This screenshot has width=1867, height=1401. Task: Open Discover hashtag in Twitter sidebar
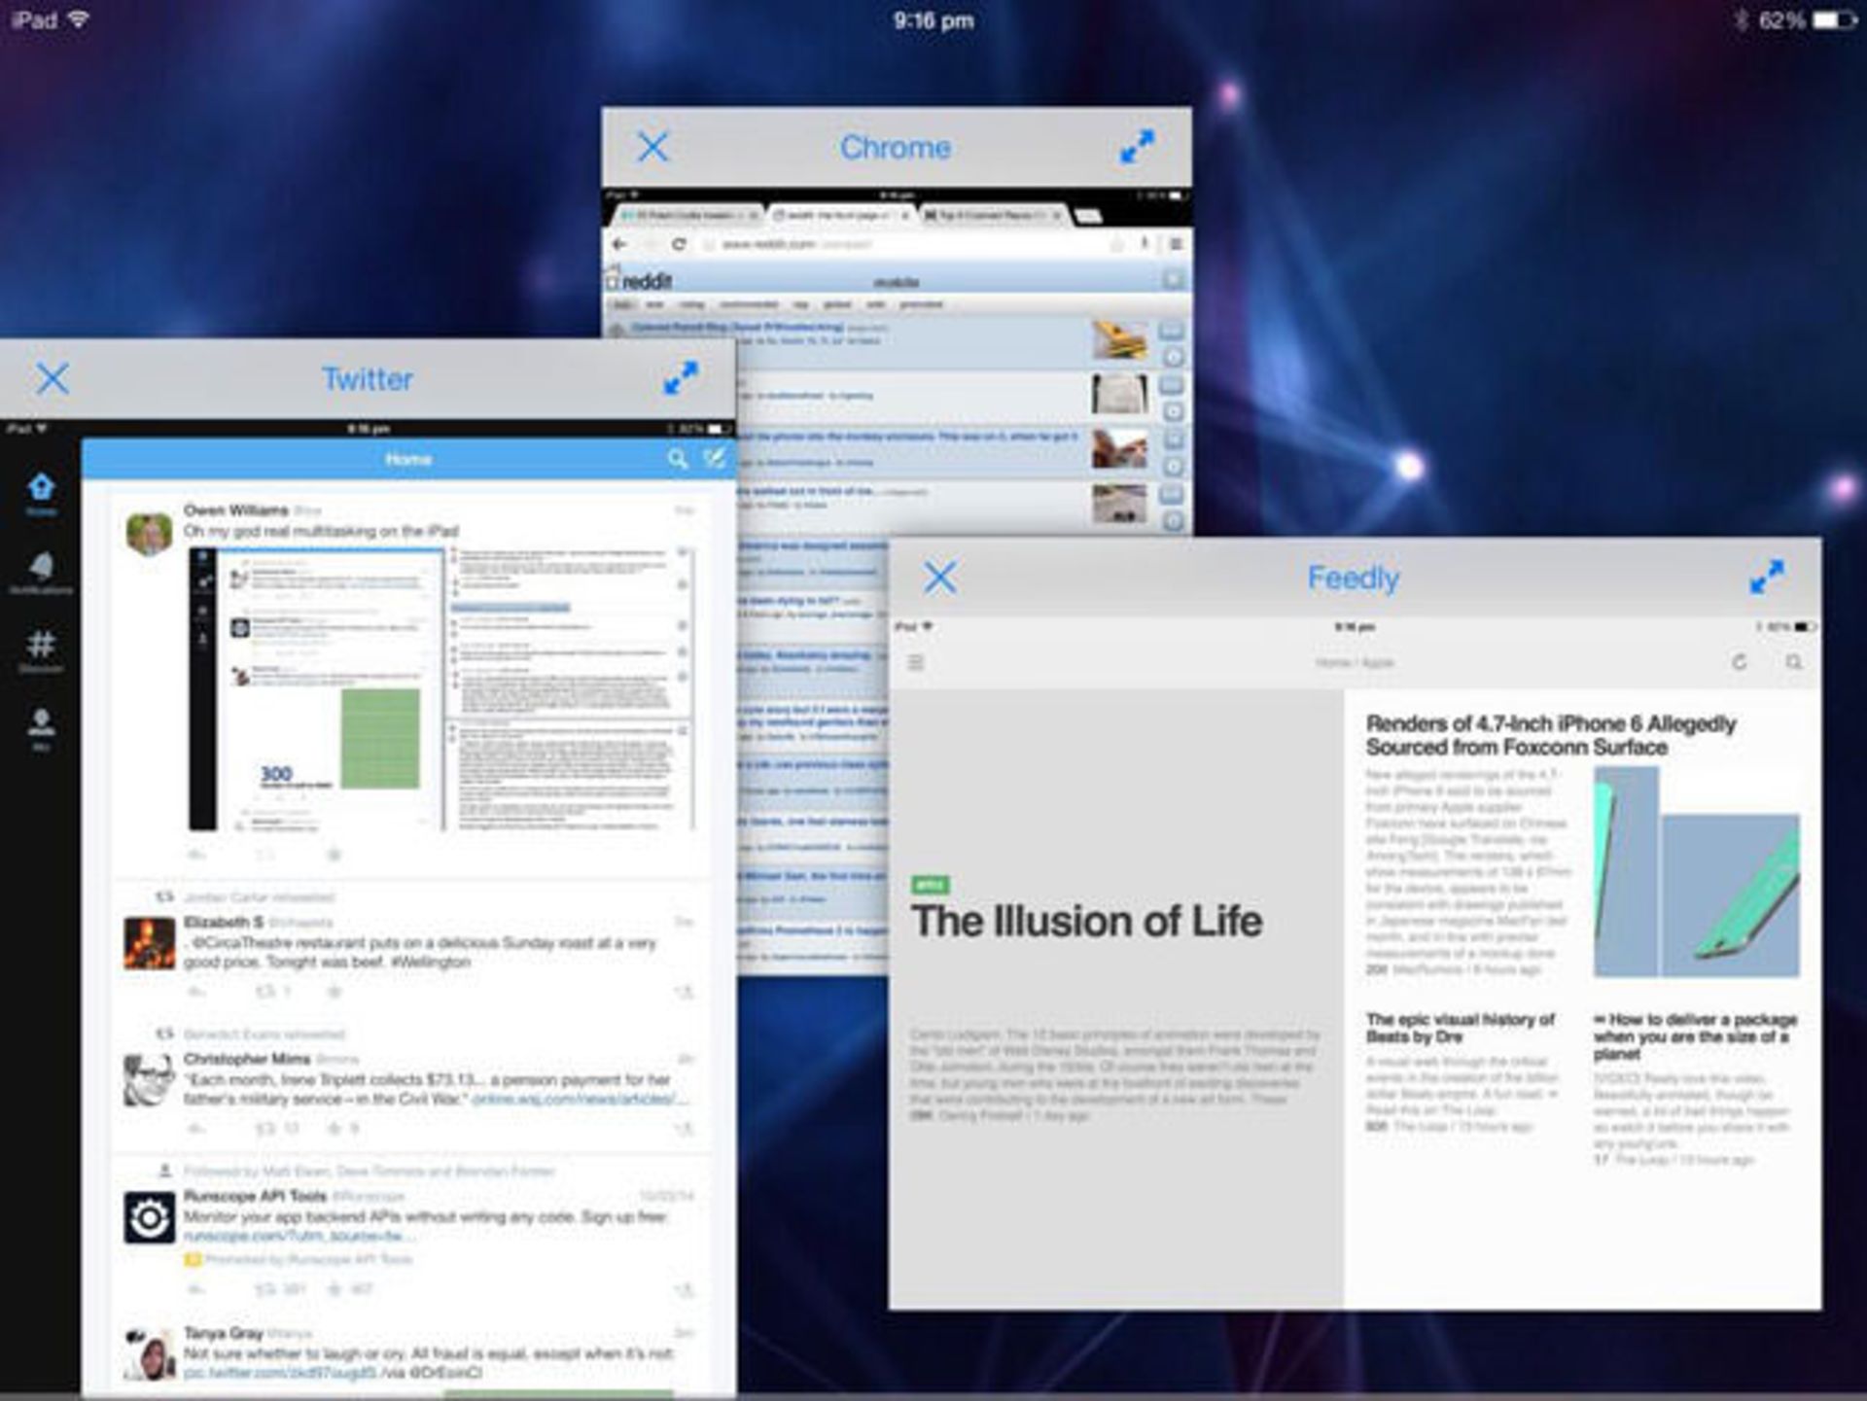[41, 650]
